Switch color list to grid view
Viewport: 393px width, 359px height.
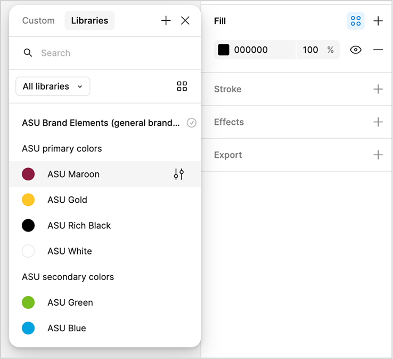click(182, 86)
